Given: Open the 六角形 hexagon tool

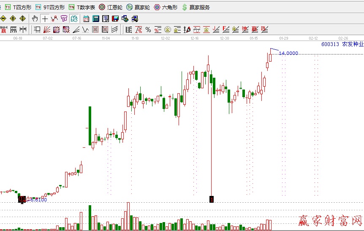Looking at the screenshot, I should click(166, 7).
